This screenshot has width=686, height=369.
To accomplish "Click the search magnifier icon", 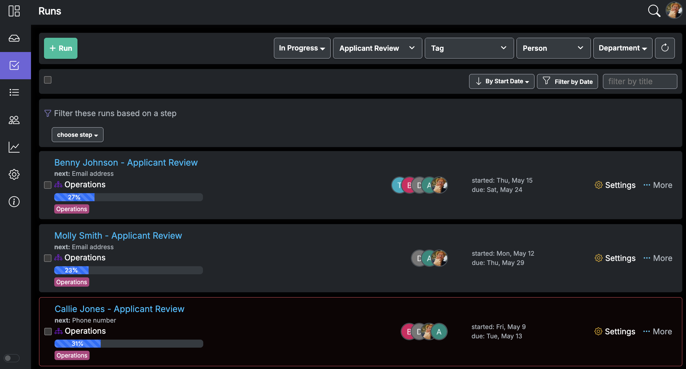I will [654, 11].
